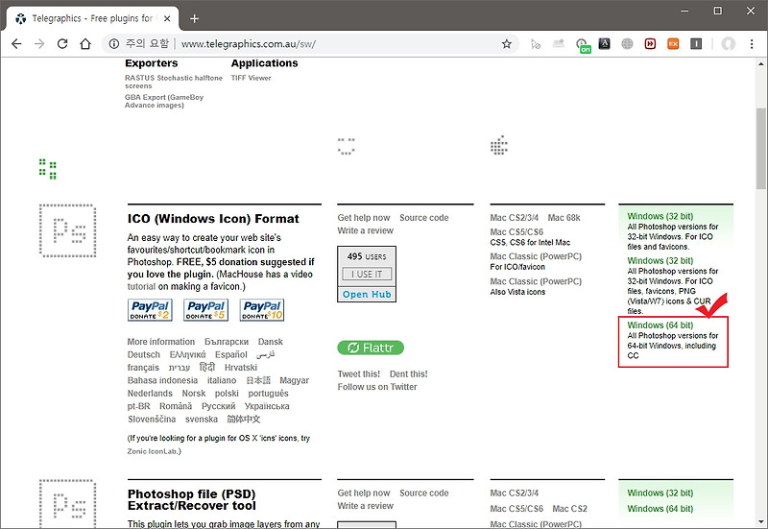The height and width of the screenshot is (529, 768).
Task: Open the tutorial link in description
Action: coord(141,286)
